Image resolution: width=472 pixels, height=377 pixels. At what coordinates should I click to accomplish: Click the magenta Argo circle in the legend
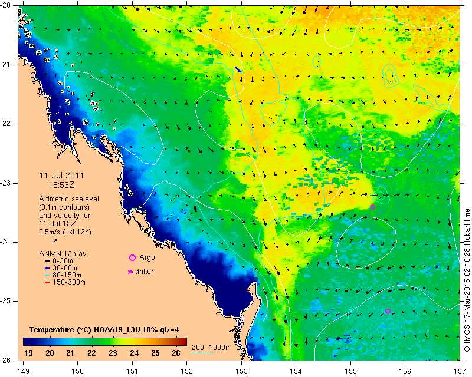point(132,257)
